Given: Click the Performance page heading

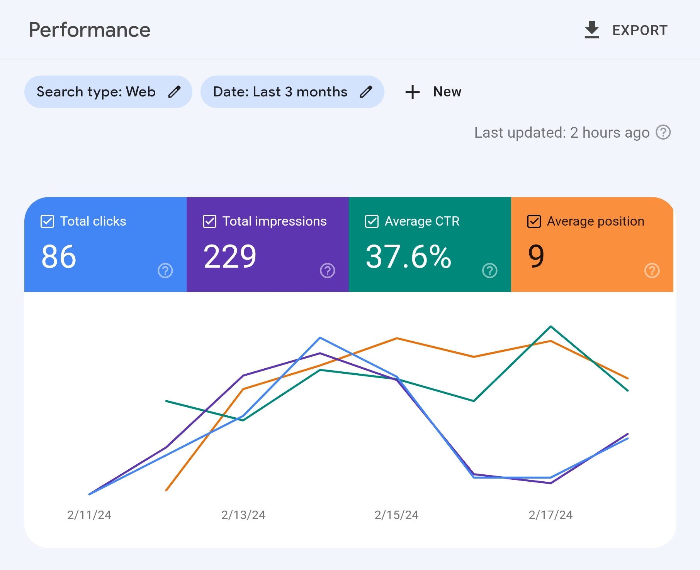Looking at the screenshot, I should point(90,30).
